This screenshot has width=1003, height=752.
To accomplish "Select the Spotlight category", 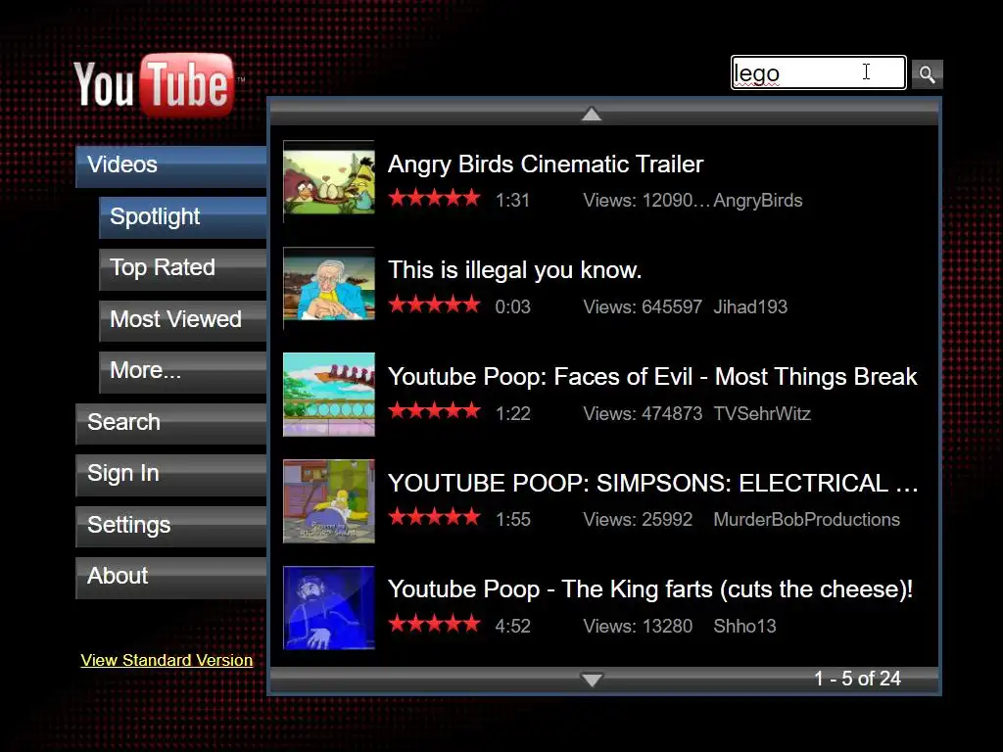I will tap(182, 216).
